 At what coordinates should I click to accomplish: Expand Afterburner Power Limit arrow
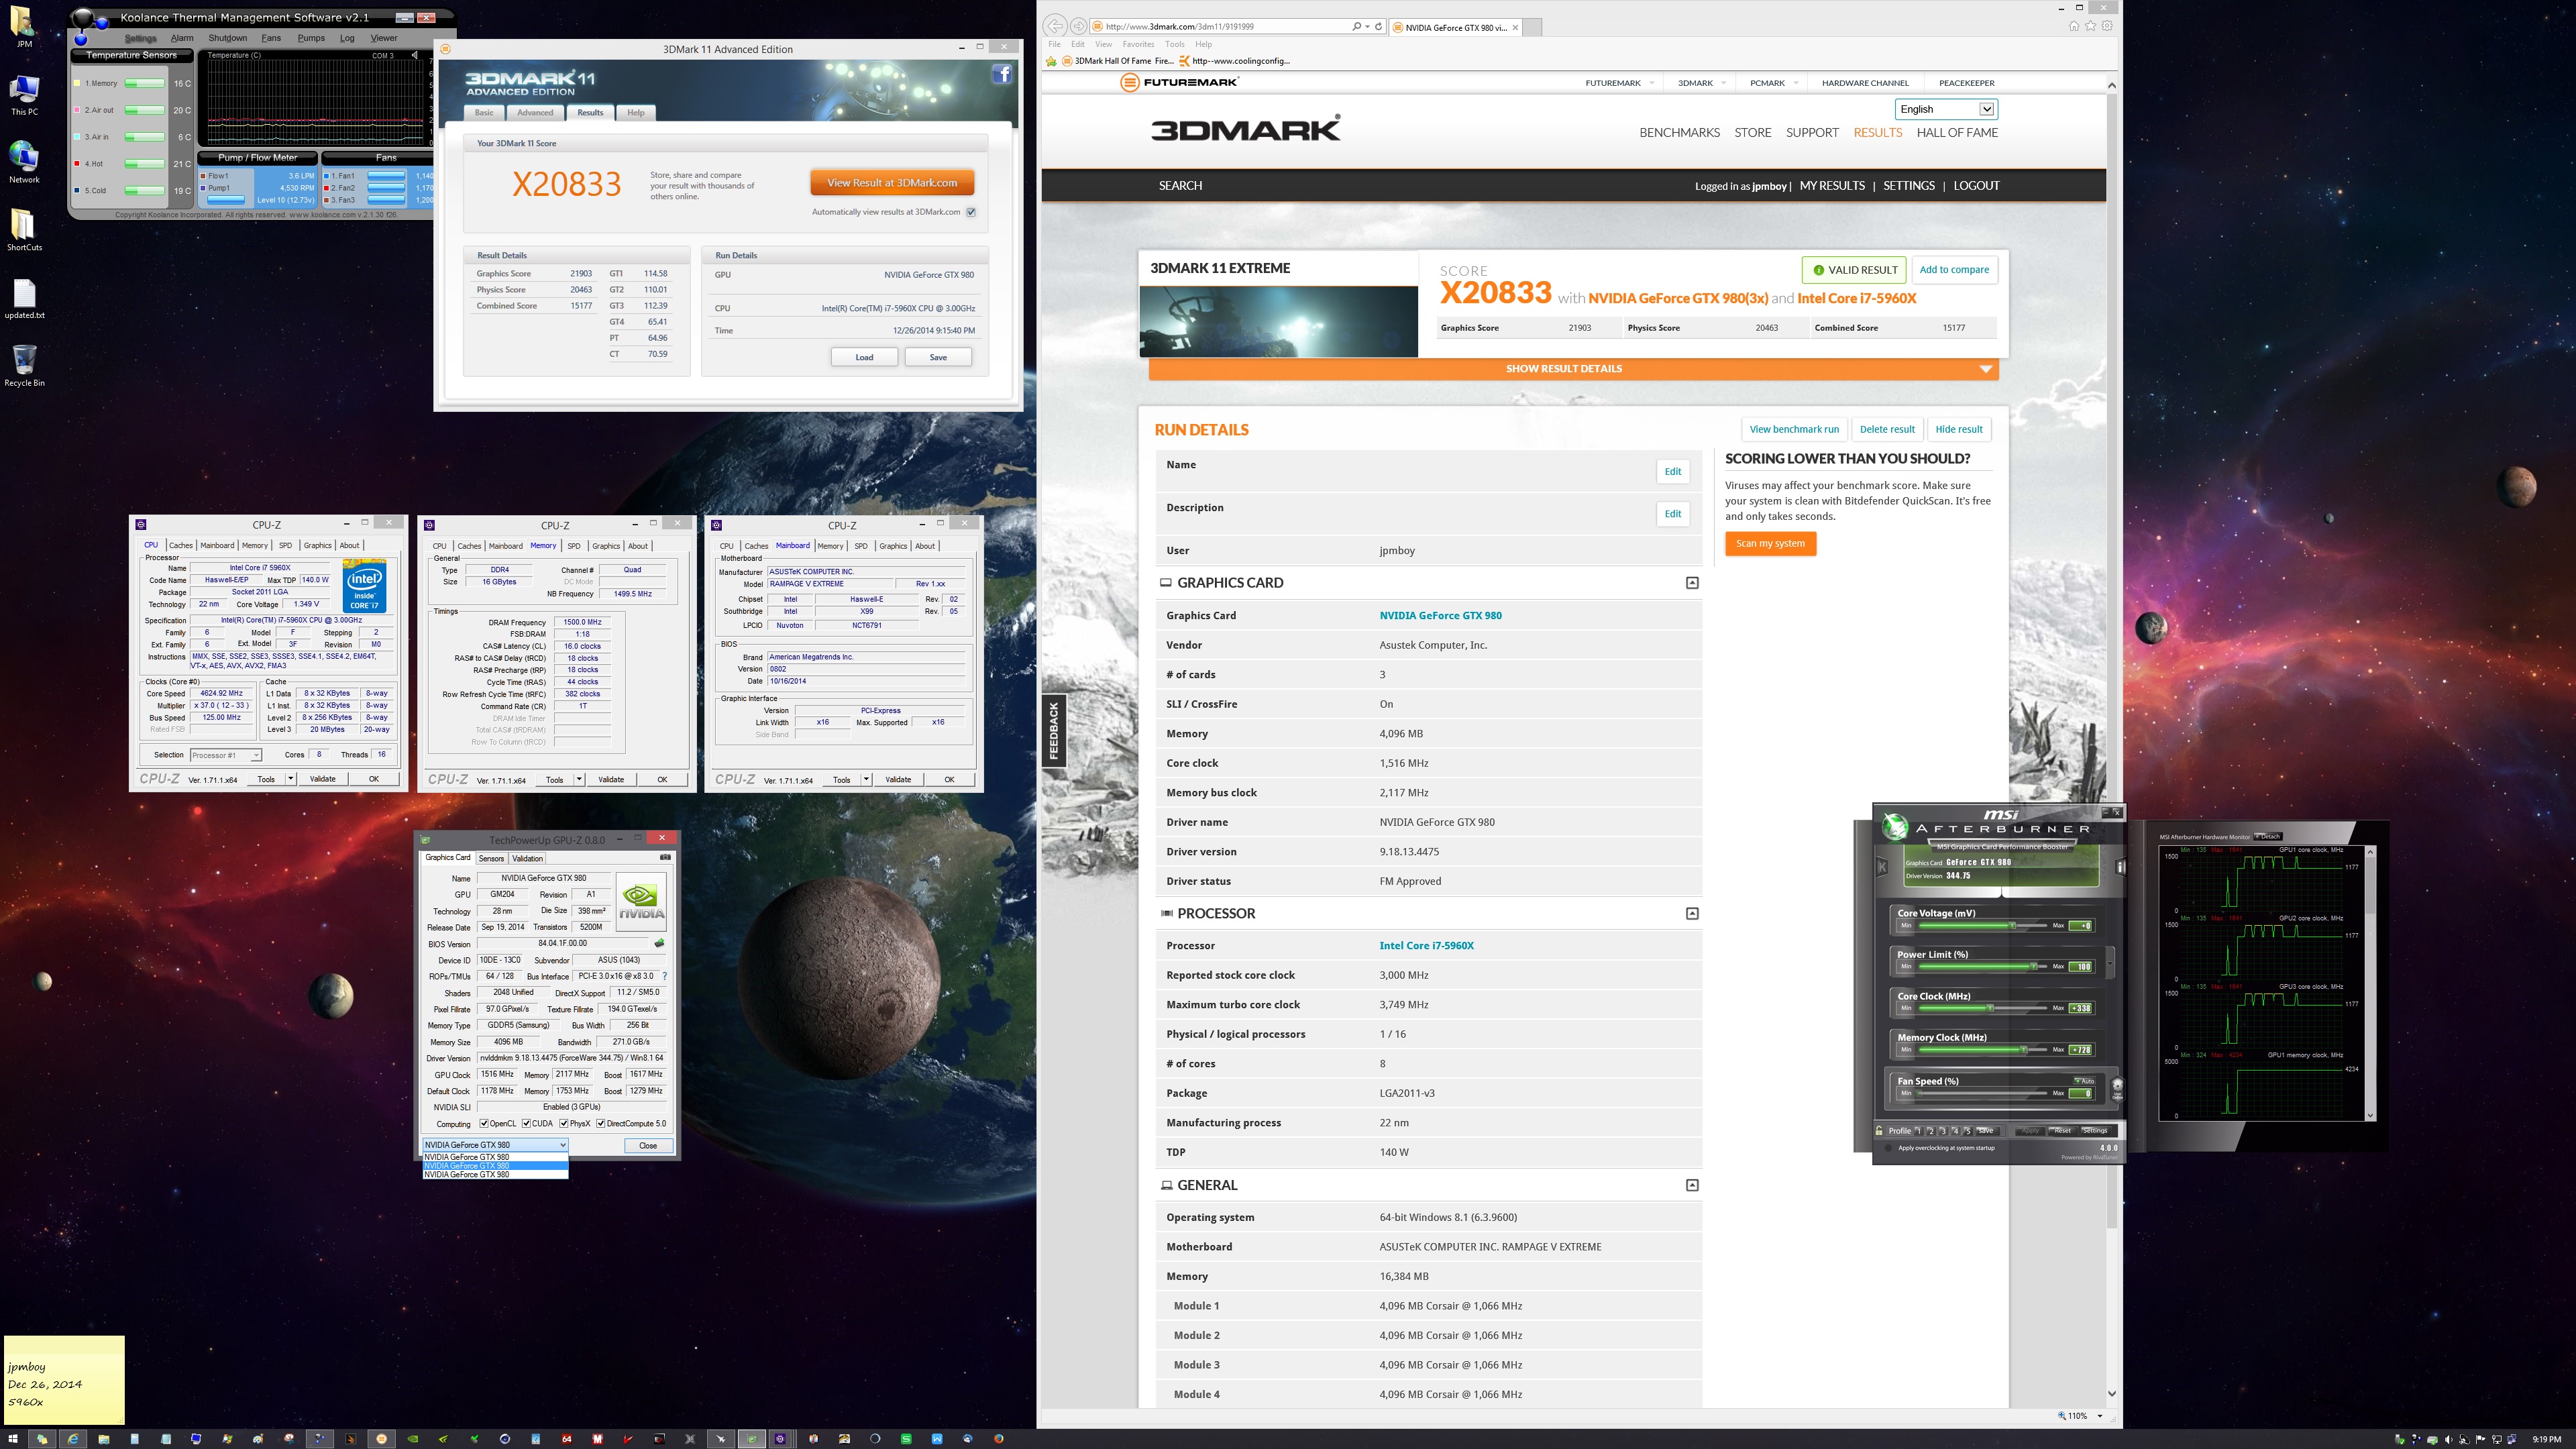2110,962
